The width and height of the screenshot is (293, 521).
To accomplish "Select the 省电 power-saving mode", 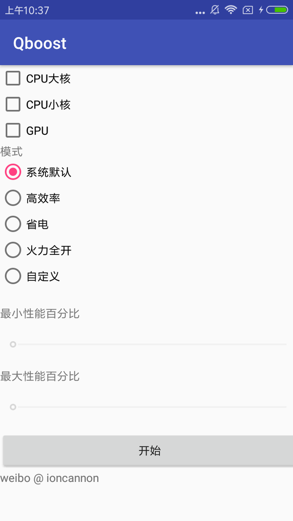I will (13, 224).
